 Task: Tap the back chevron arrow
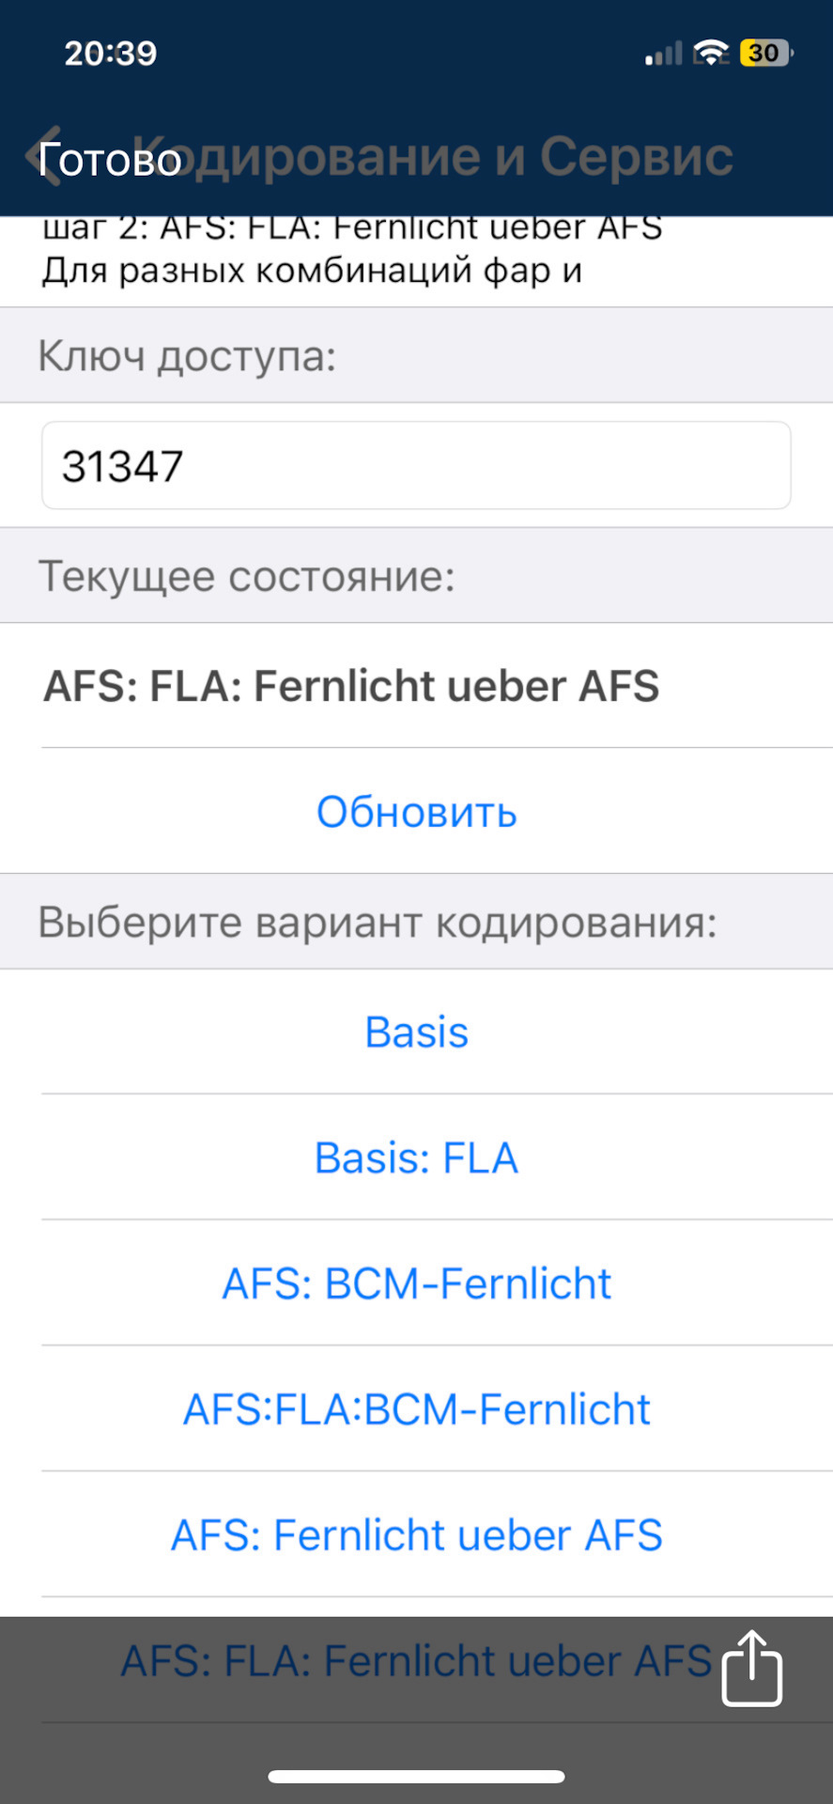(42, 157)
